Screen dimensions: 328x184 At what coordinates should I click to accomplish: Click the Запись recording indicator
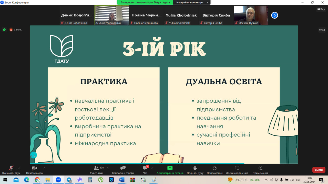[x=16, y=30]
